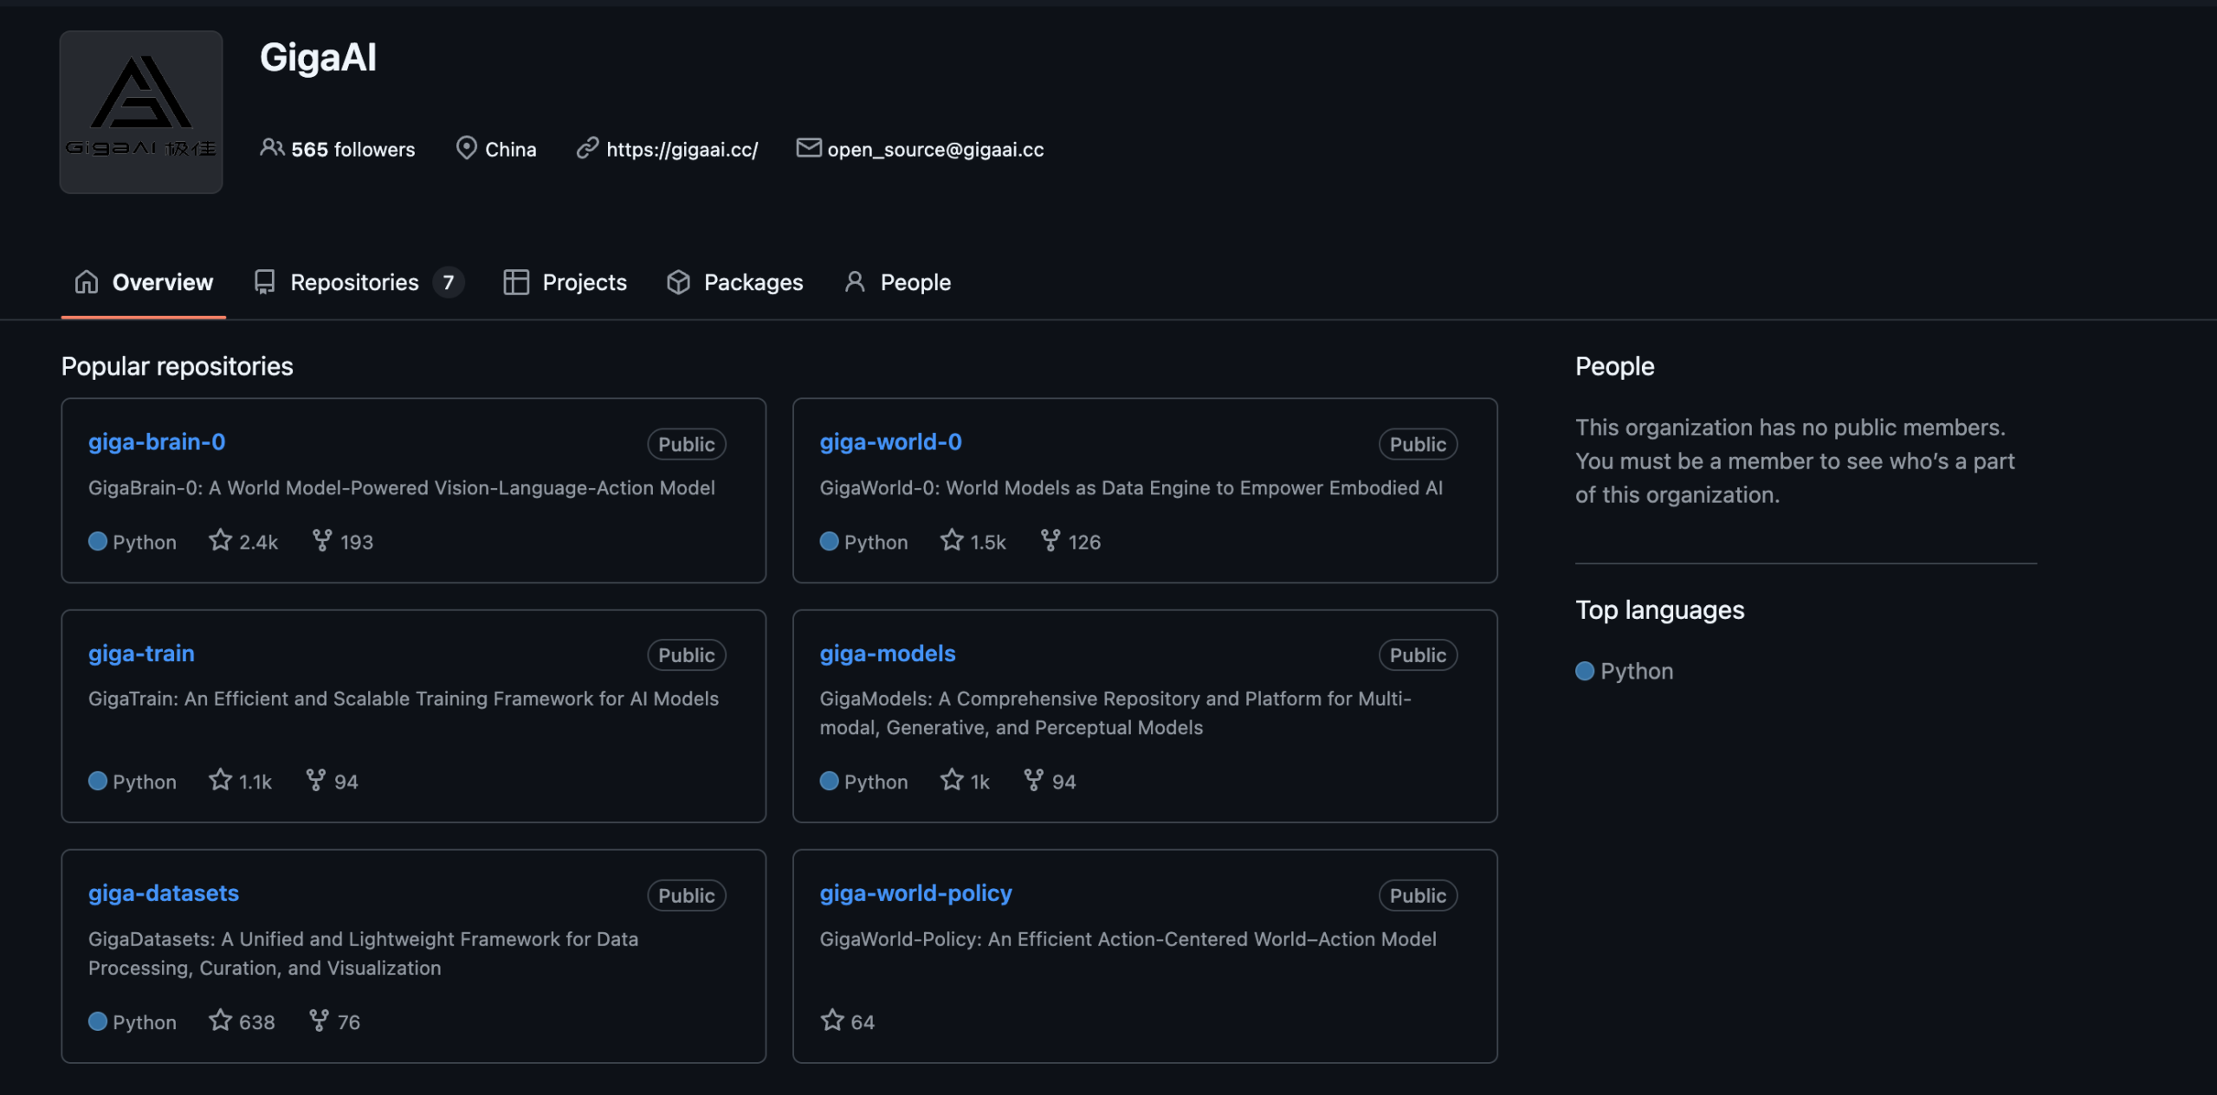Click the followers people icon
This screenshot has height=1095, width=2217.
tap(271, 148)
